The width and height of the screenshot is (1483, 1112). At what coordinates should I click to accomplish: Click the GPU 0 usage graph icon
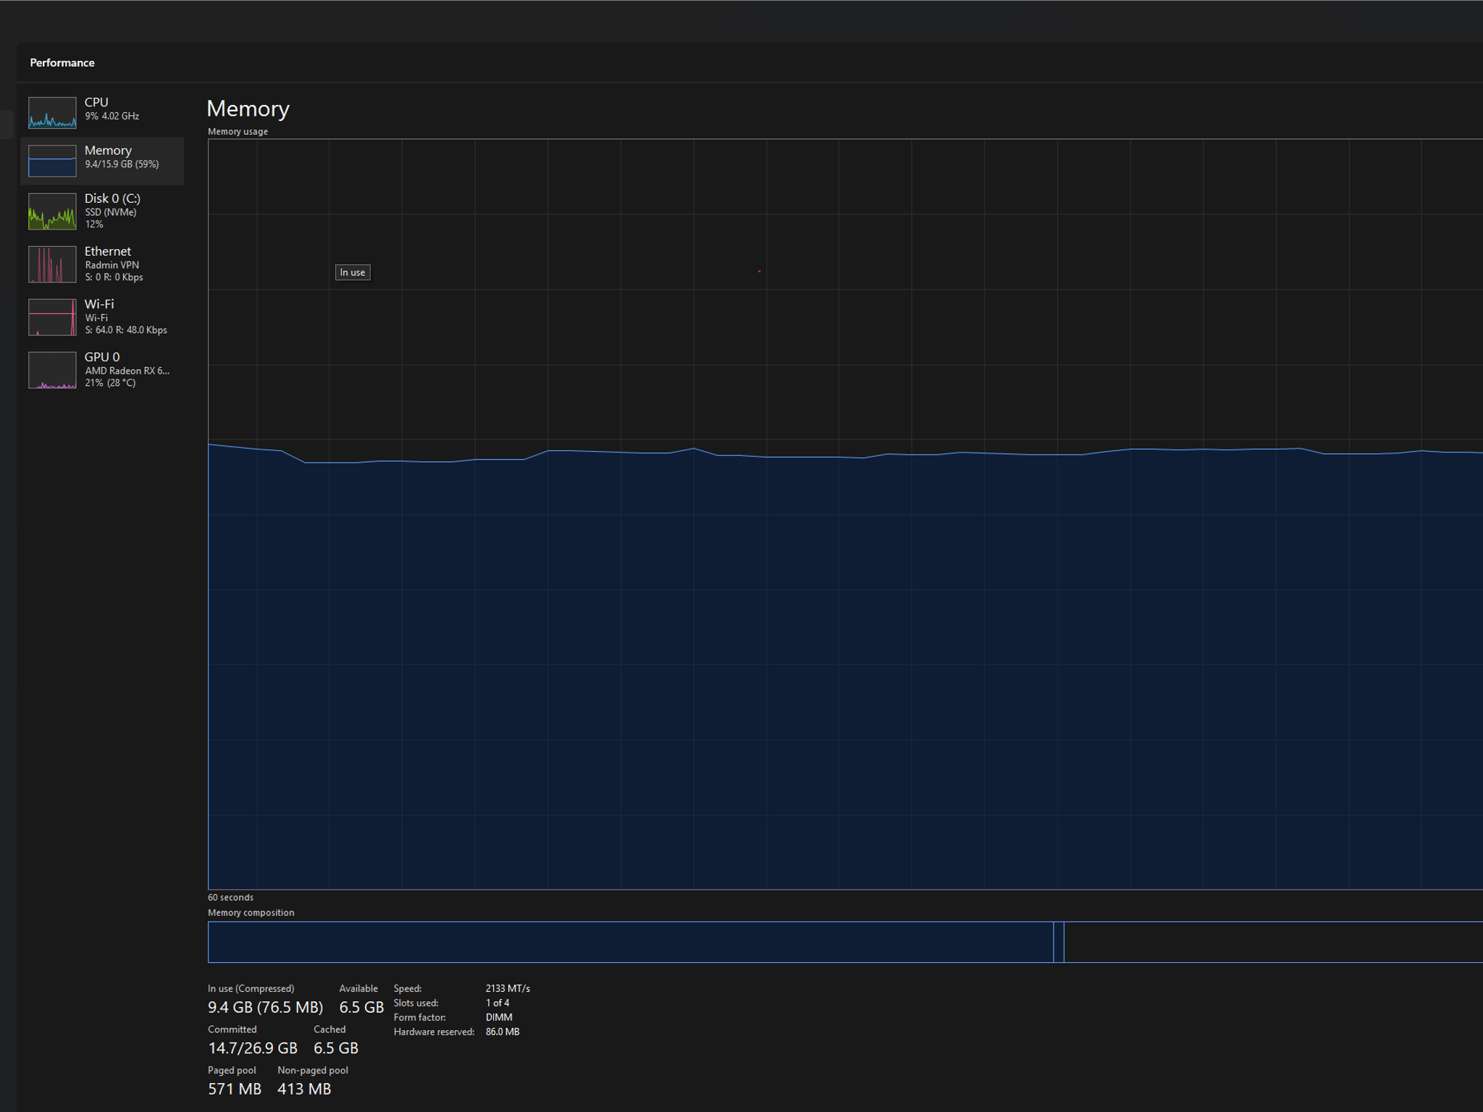pyautogui.click(x=52, y=370)
